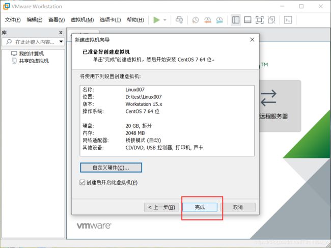Screen dimensions: 331x248
Task: Expand the library search dropdown arrow
Action: click(61, 42)
